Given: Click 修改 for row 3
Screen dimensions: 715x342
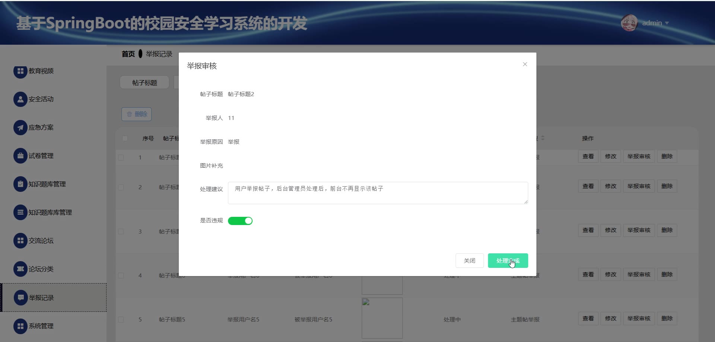Looking at the screenshot, I should [x=611, y=230].
